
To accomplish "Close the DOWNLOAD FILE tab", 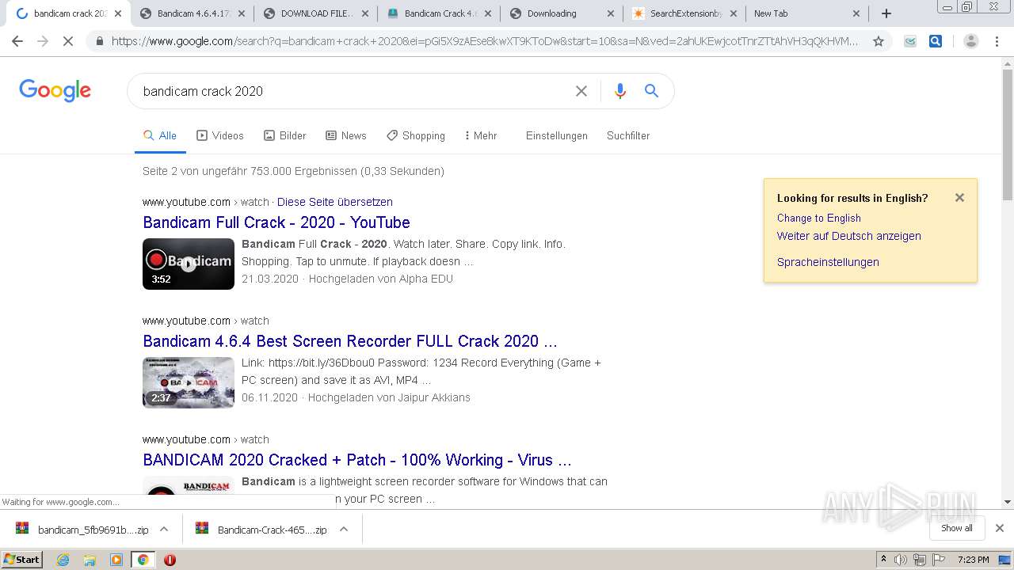I will pyautogui.click(x=365, y=13).
